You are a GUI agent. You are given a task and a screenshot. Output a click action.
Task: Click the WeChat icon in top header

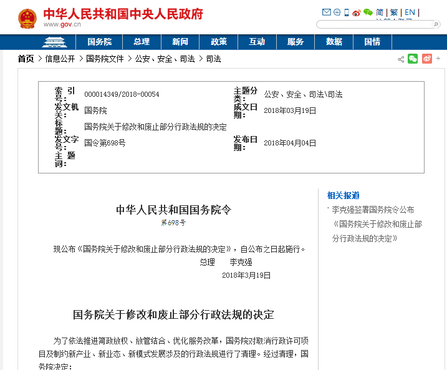[368, 12]
